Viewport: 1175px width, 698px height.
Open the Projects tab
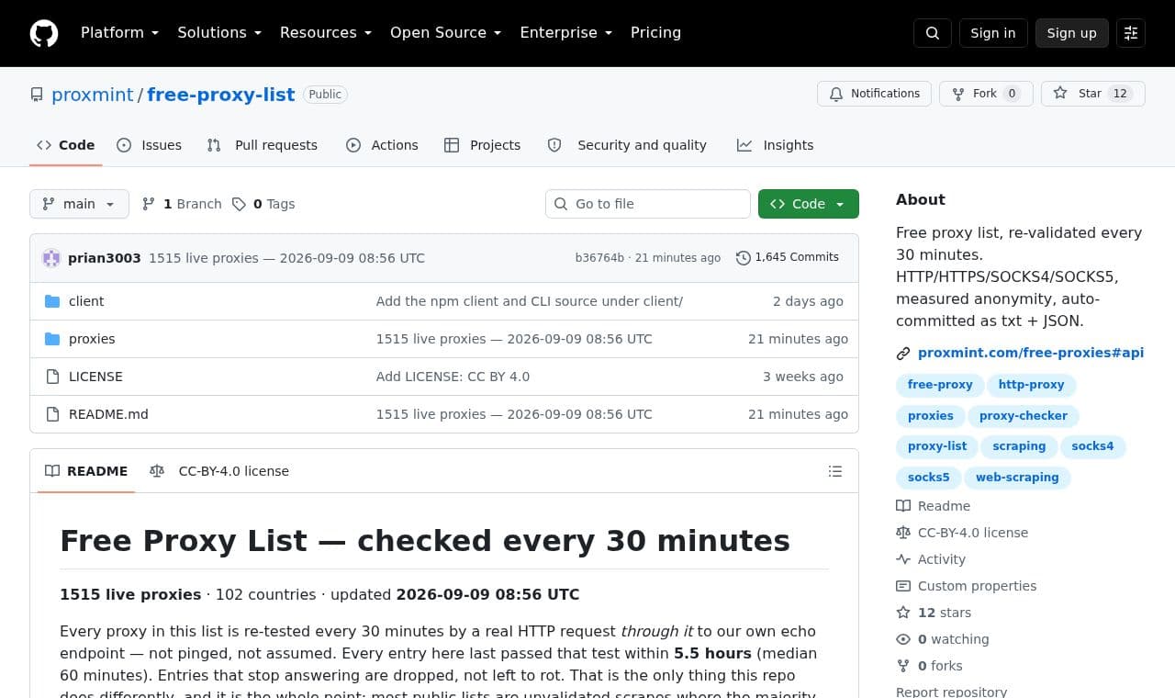483,145
